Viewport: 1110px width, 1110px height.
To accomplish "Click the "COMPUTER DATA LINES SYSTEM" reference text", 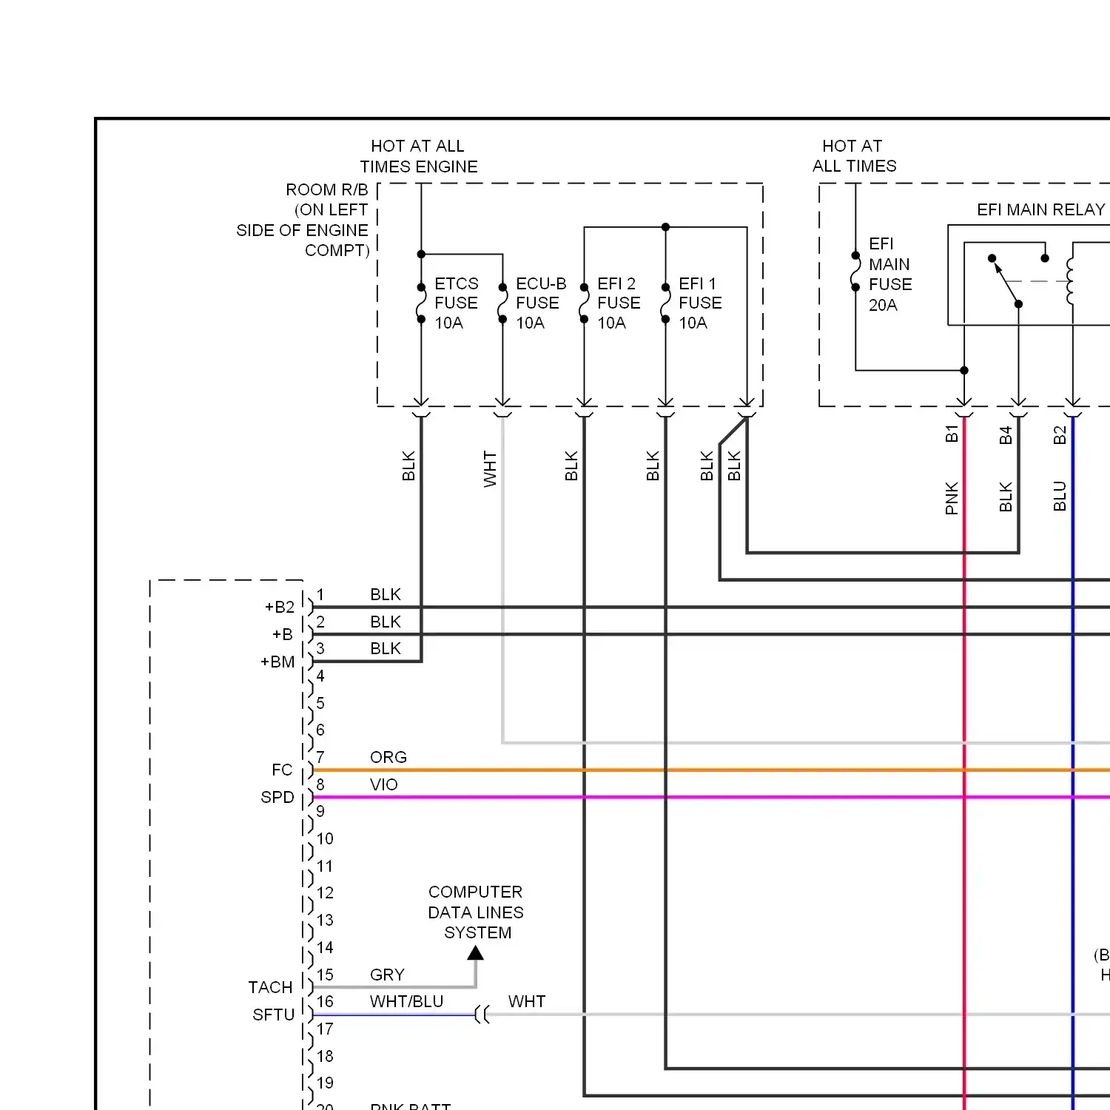I will click(x=476, y=912).
